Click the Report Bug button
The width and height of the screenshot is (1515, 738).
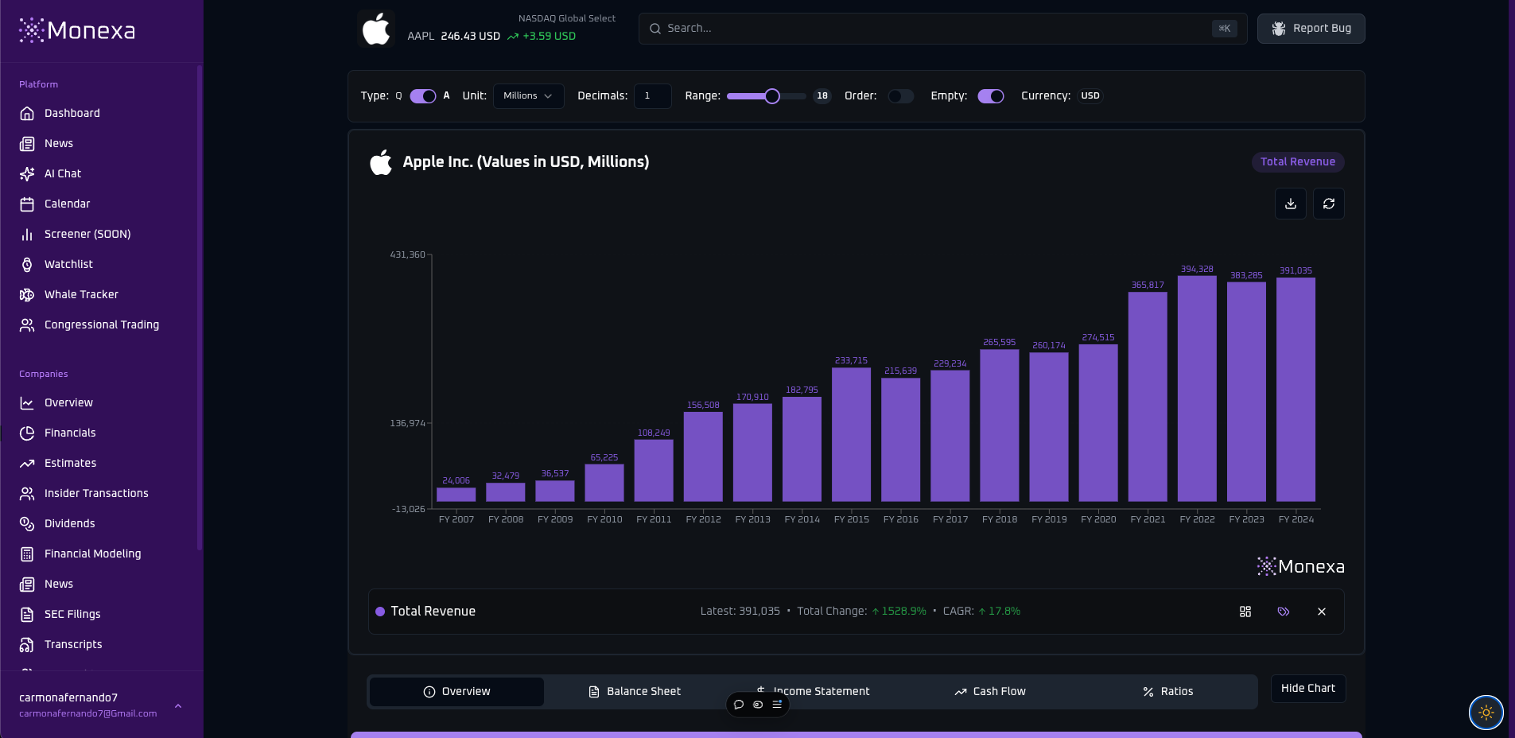[1311, 29]
